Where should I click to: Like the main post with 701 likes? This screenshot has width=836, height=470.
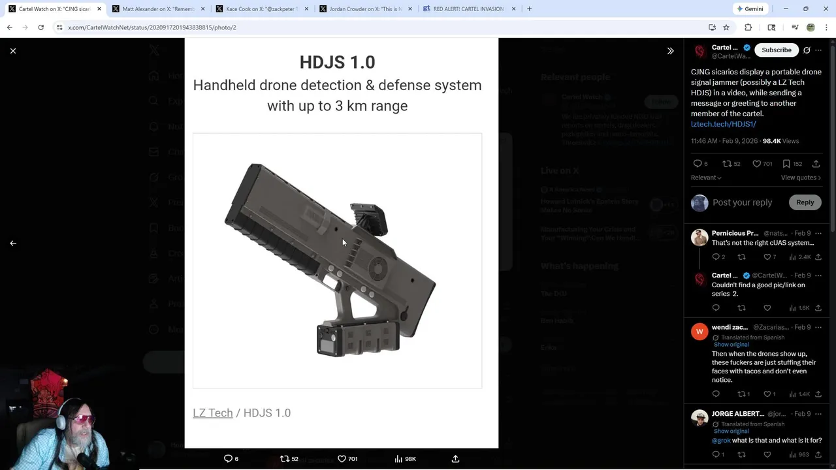762,164
